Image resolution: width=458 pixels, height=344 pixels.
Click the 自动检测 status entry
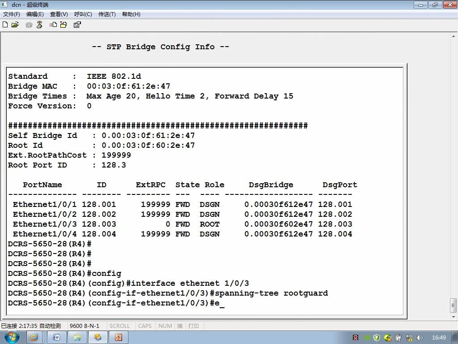50,326
